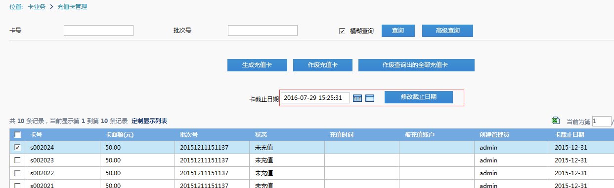Select card number cell s002023
The image size is (614, 188).
42,160
